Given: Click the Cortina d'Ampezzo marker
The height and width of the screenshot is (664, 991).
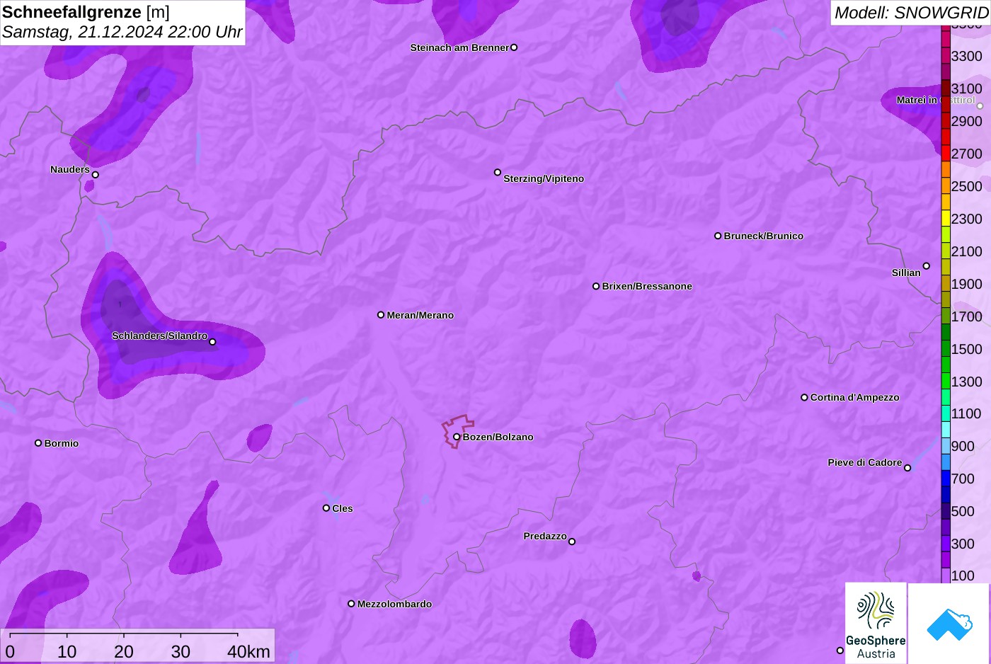Looking at the screenshot, I should click(804, 397).
